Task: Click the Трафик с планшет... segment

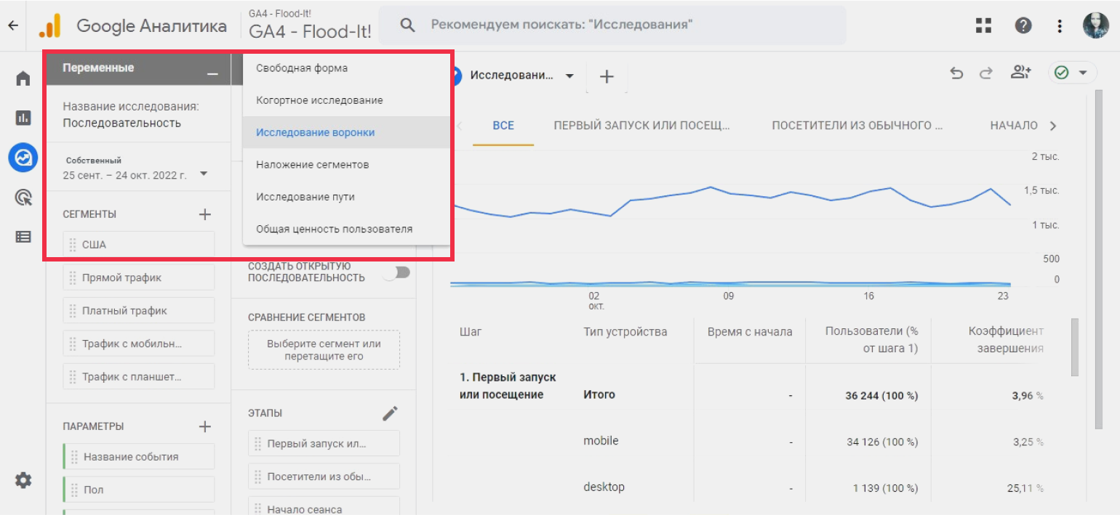Action: [138, 376]
